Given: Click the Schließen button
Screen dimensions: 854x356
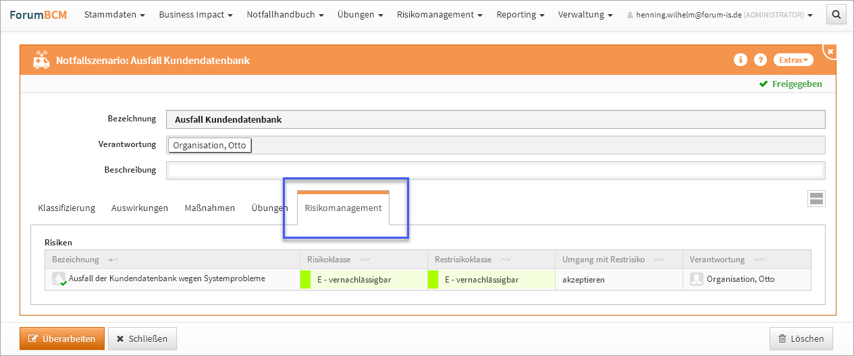Looking at the screenshot, I should tap(142, 338).
